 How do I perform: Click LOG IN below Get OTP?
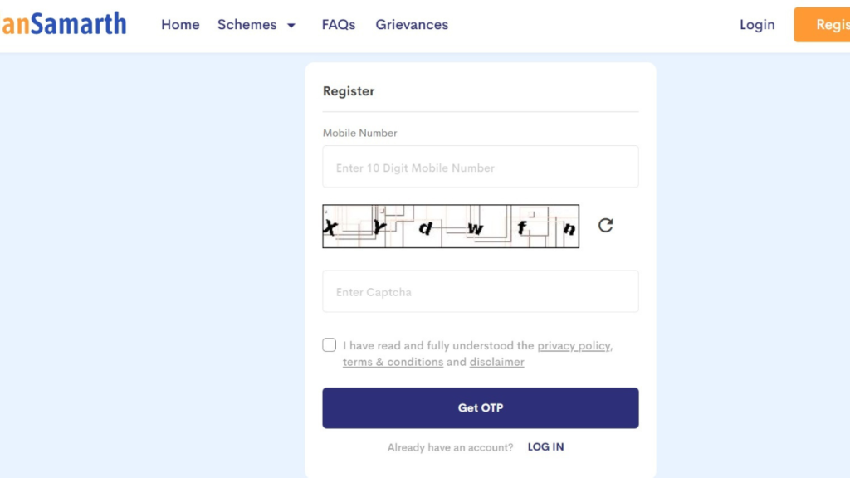click(x=545, y=447)
